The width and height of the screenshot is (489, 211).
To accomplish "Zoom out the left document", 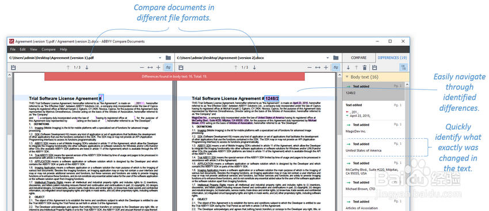I will pos(142,68).
